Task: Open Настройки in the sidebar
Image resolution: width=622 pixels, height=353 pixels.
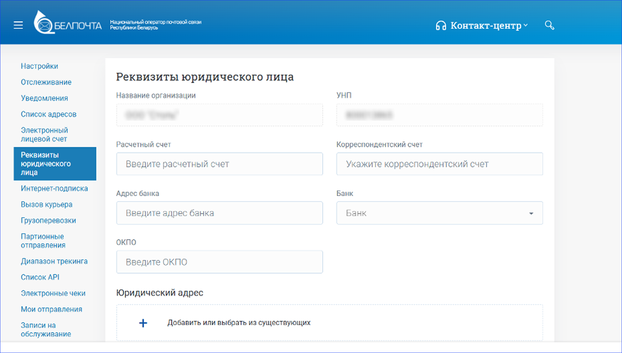Action: point(39,66)
